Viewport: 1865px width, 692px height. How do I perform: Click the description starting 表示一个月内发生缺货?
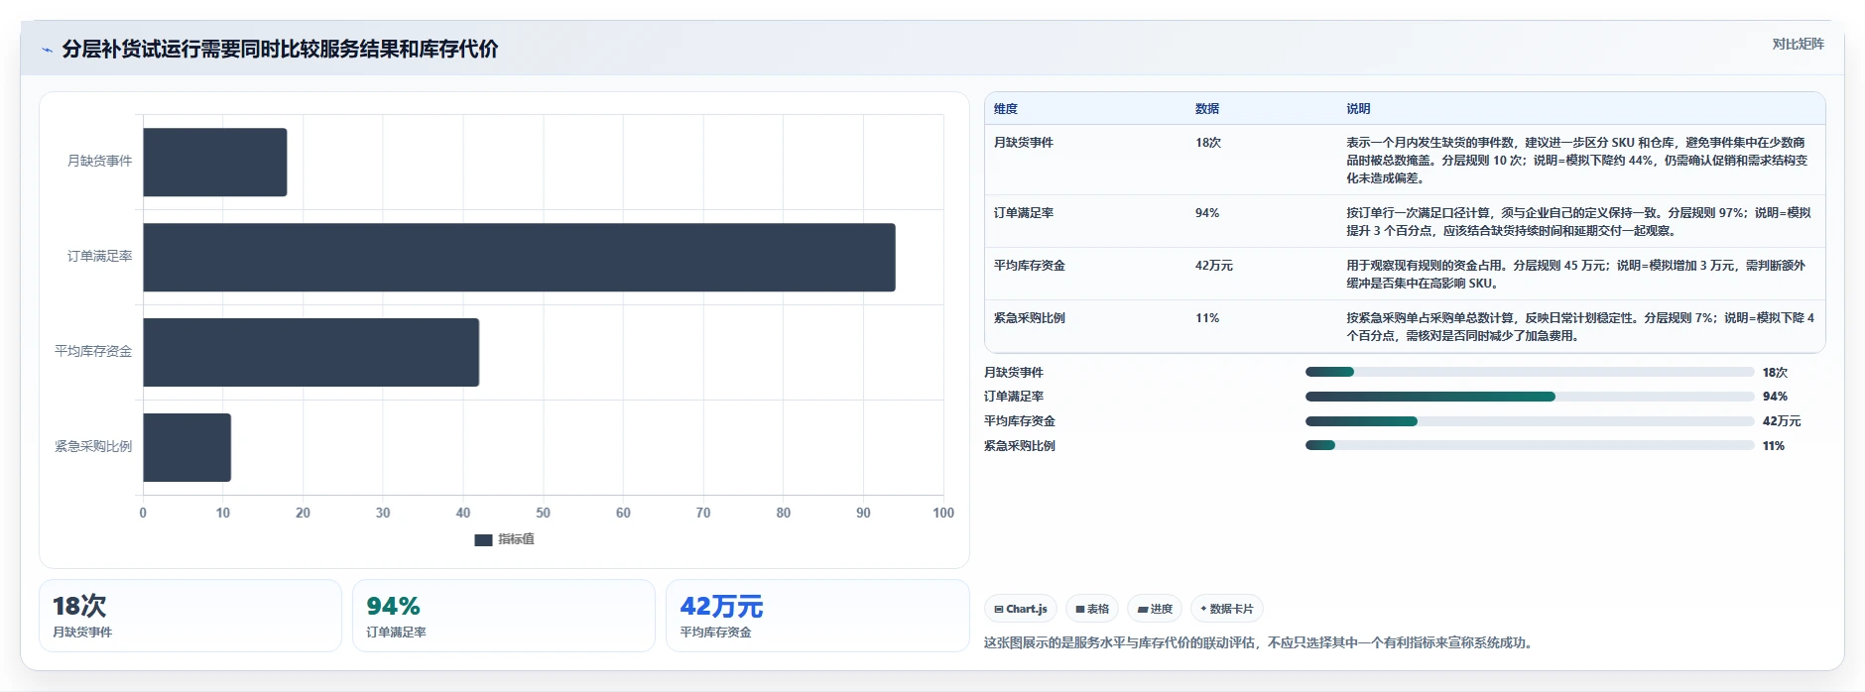pos(1577,161)
